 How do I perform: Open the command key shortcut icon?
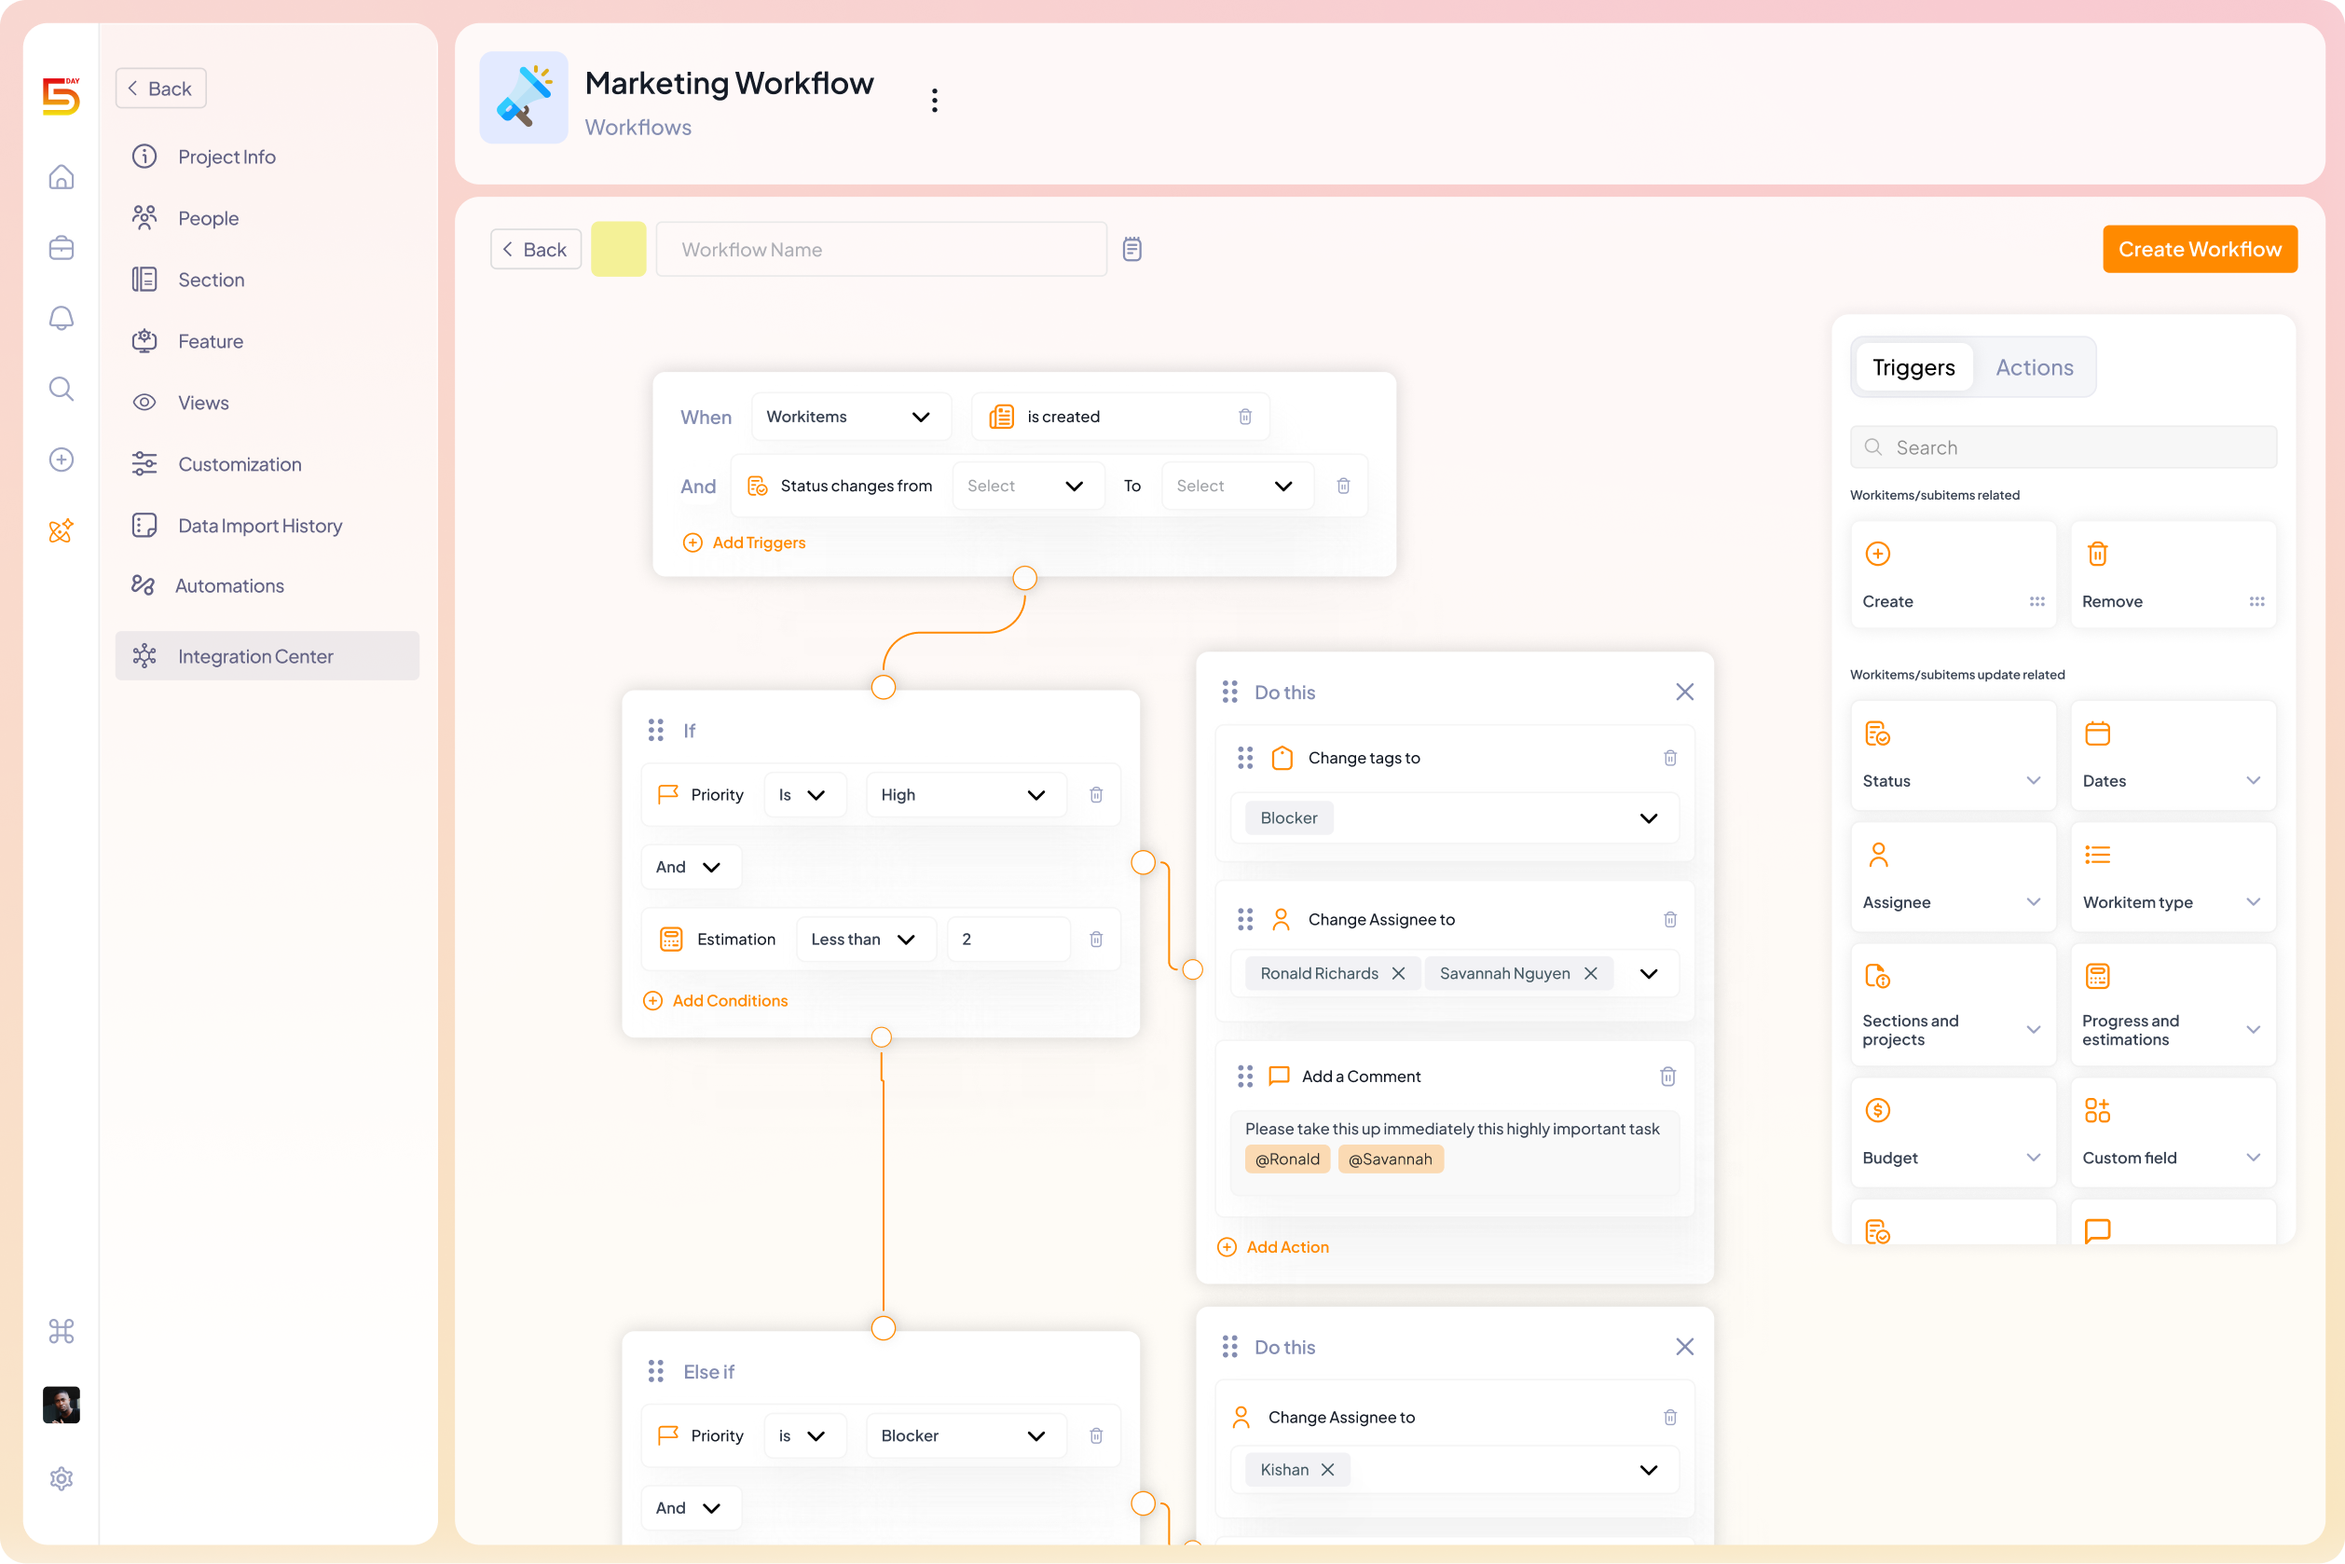tap(61, 1332)
